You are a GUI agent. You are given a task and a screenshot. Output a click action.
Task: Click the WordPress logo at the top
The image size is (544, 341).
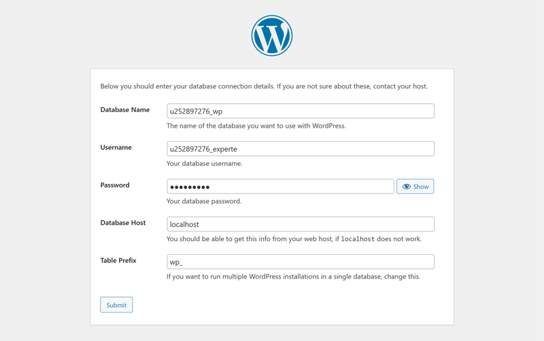(272, 36)
